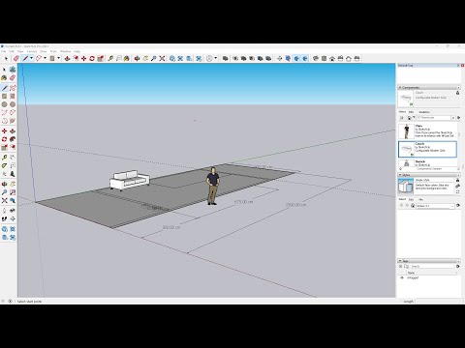
Task: Select the Text label tool in top toolbar
Action: tap(119, 58)
